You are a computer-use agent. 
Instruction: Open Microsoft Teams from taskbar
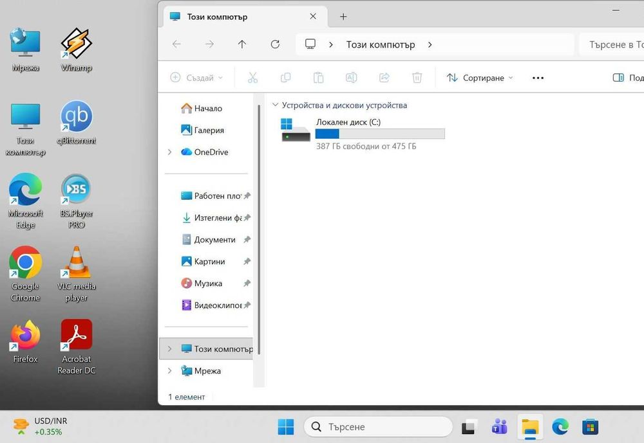click(500, 427)
